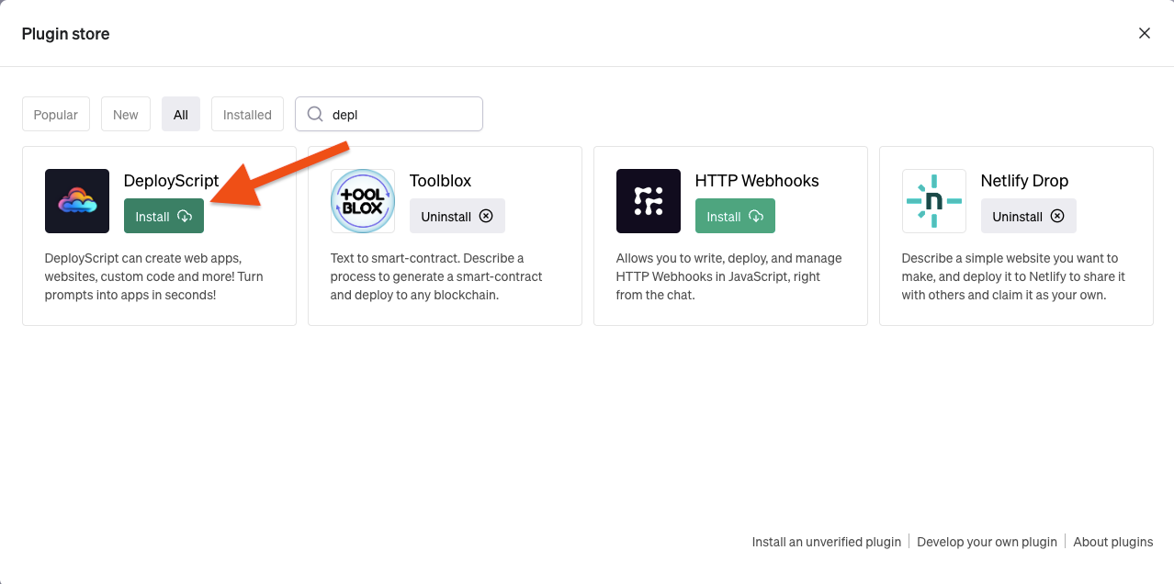
Task: Uninstall the Netlify Drop plugin
Action: click(x=1028, y=217)
